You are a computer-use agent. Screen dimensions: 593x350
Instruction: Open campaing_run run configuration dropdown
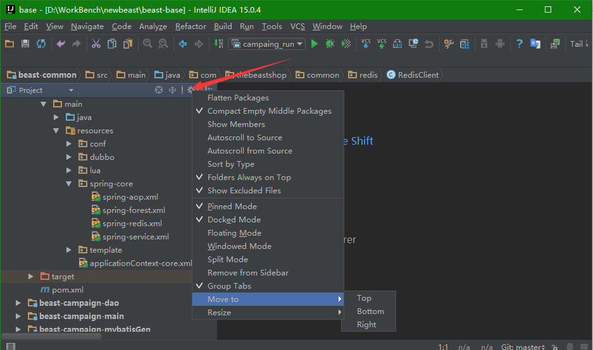tap(267, 44)
